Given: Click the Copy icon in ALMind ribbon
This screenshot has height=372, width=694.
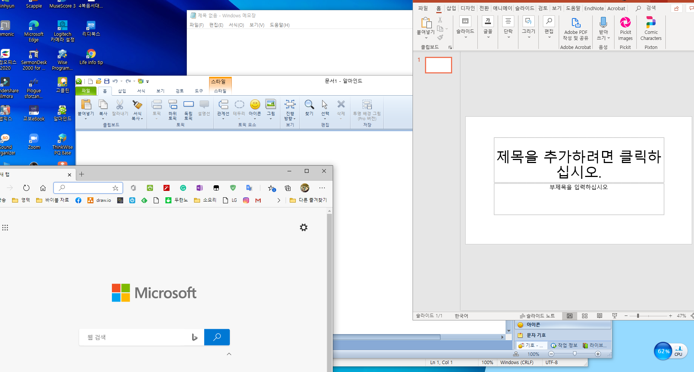Looking at the screenshot, I should pos(103,105).
